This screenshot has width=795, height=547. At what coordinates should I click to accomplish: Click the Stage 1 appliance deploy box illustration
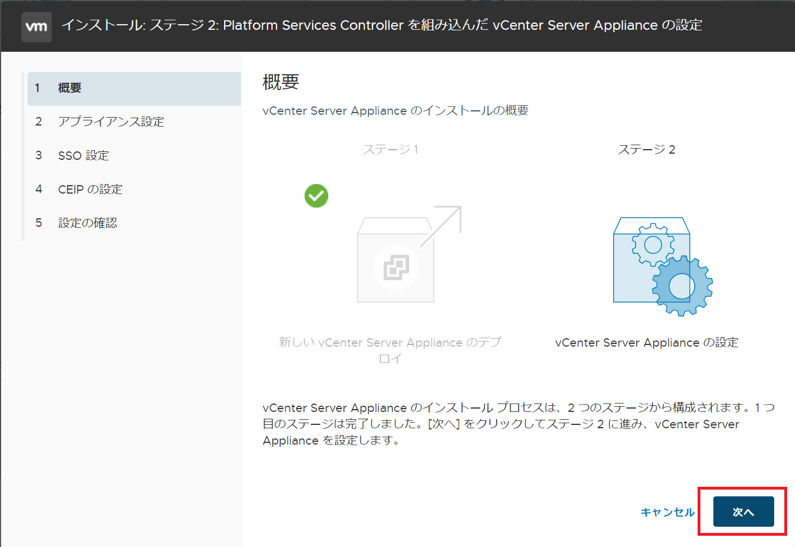click(x=409, y=254)
